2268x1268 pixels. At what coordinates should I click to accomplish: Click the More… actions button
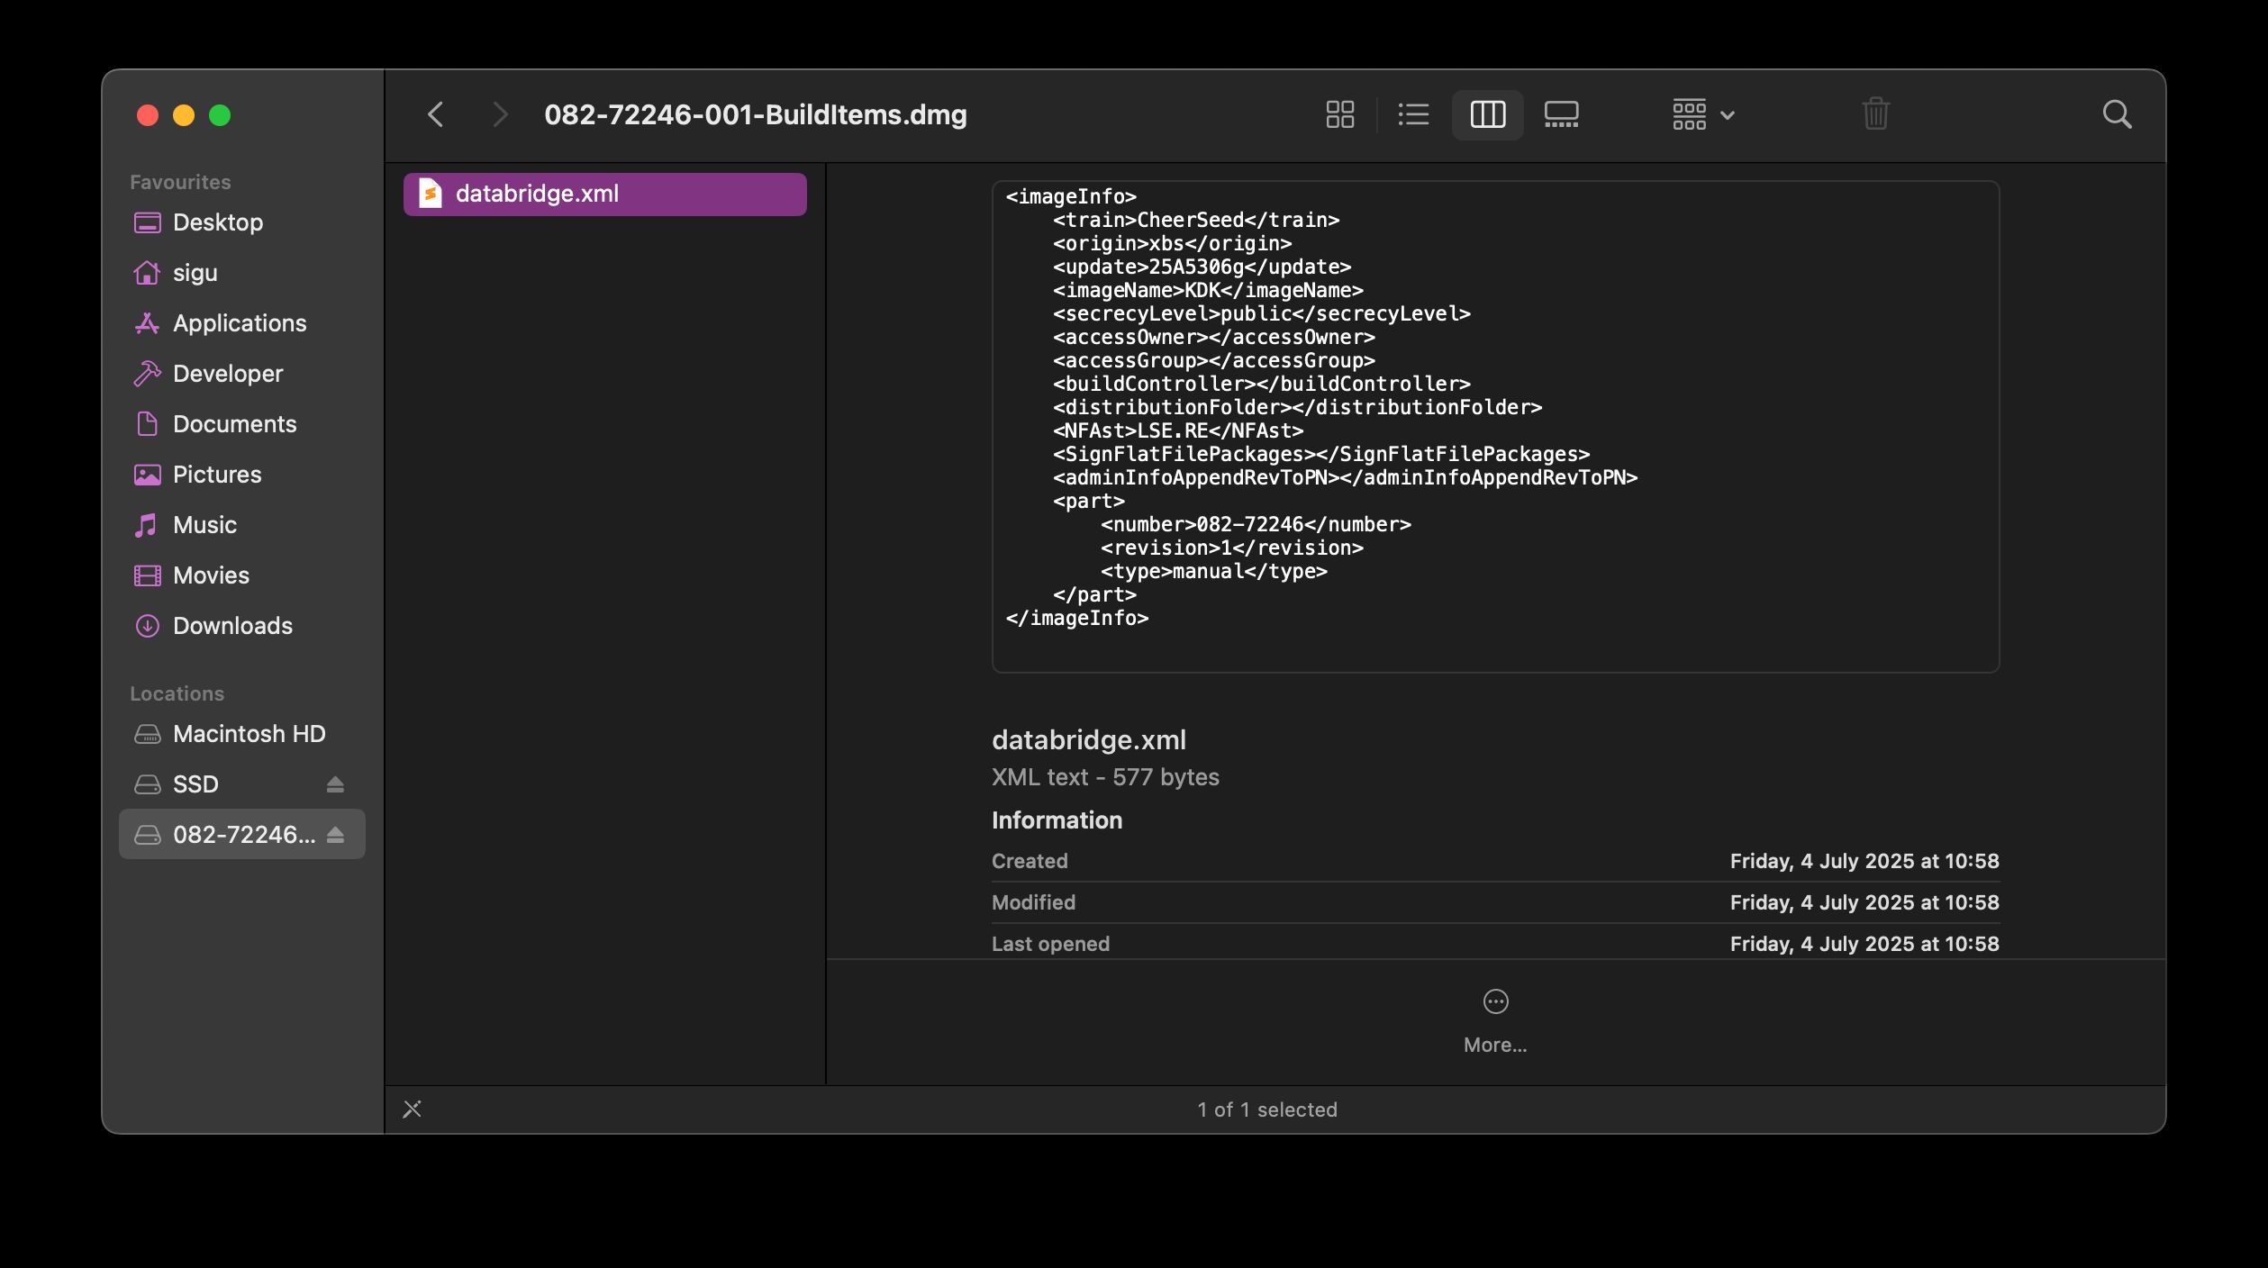click(x=1495, y=1020)
